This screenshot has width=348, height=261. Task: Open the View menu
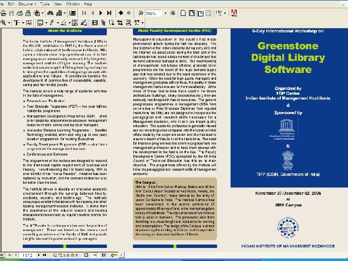(58, 4)
